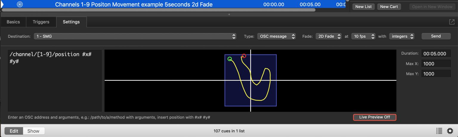
Task: Switch to Edit mode
Action: point(14,131)
